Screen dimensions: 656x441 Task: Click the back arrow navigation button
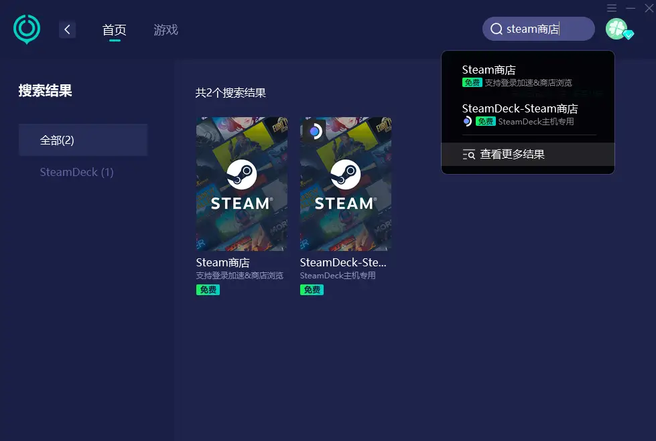pos(67,29)
